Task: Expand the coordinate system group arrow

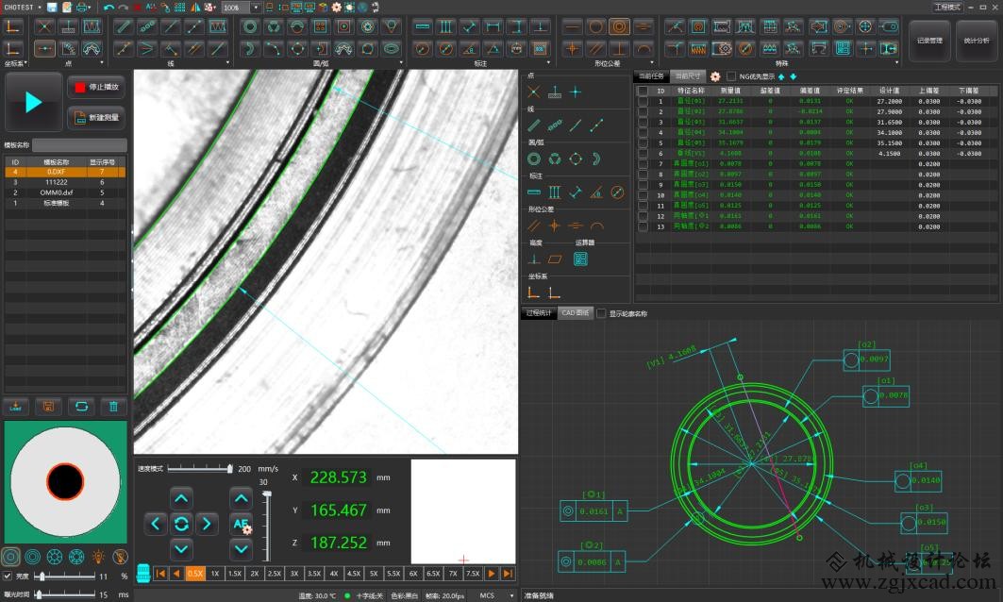Action: 26,63
